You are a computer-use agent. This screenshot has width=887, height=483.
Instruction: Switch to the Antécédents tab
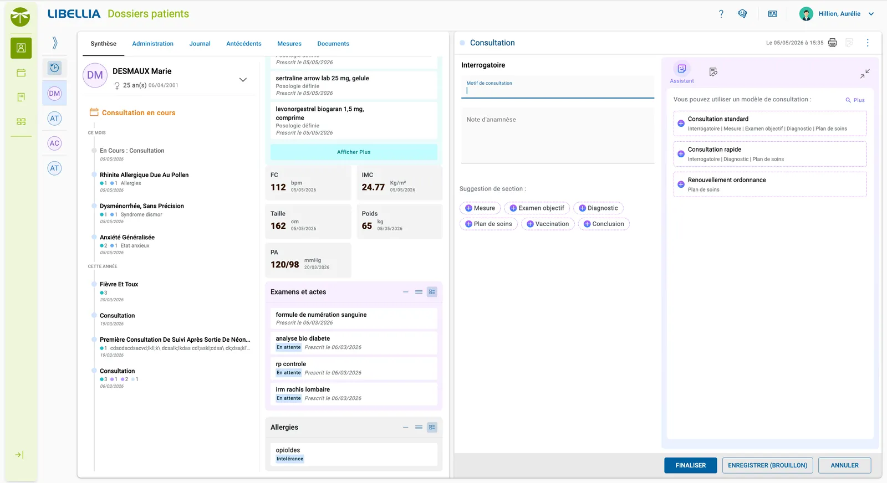[x=244, y=44]
